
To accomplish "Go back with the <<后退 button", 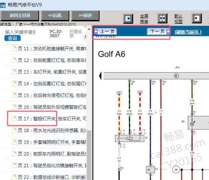I will click(x=55, y=15).
